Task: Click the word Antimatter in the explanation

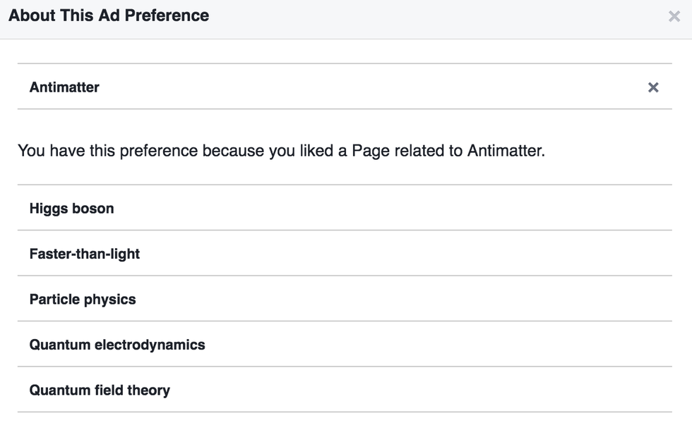Action: 505,151
